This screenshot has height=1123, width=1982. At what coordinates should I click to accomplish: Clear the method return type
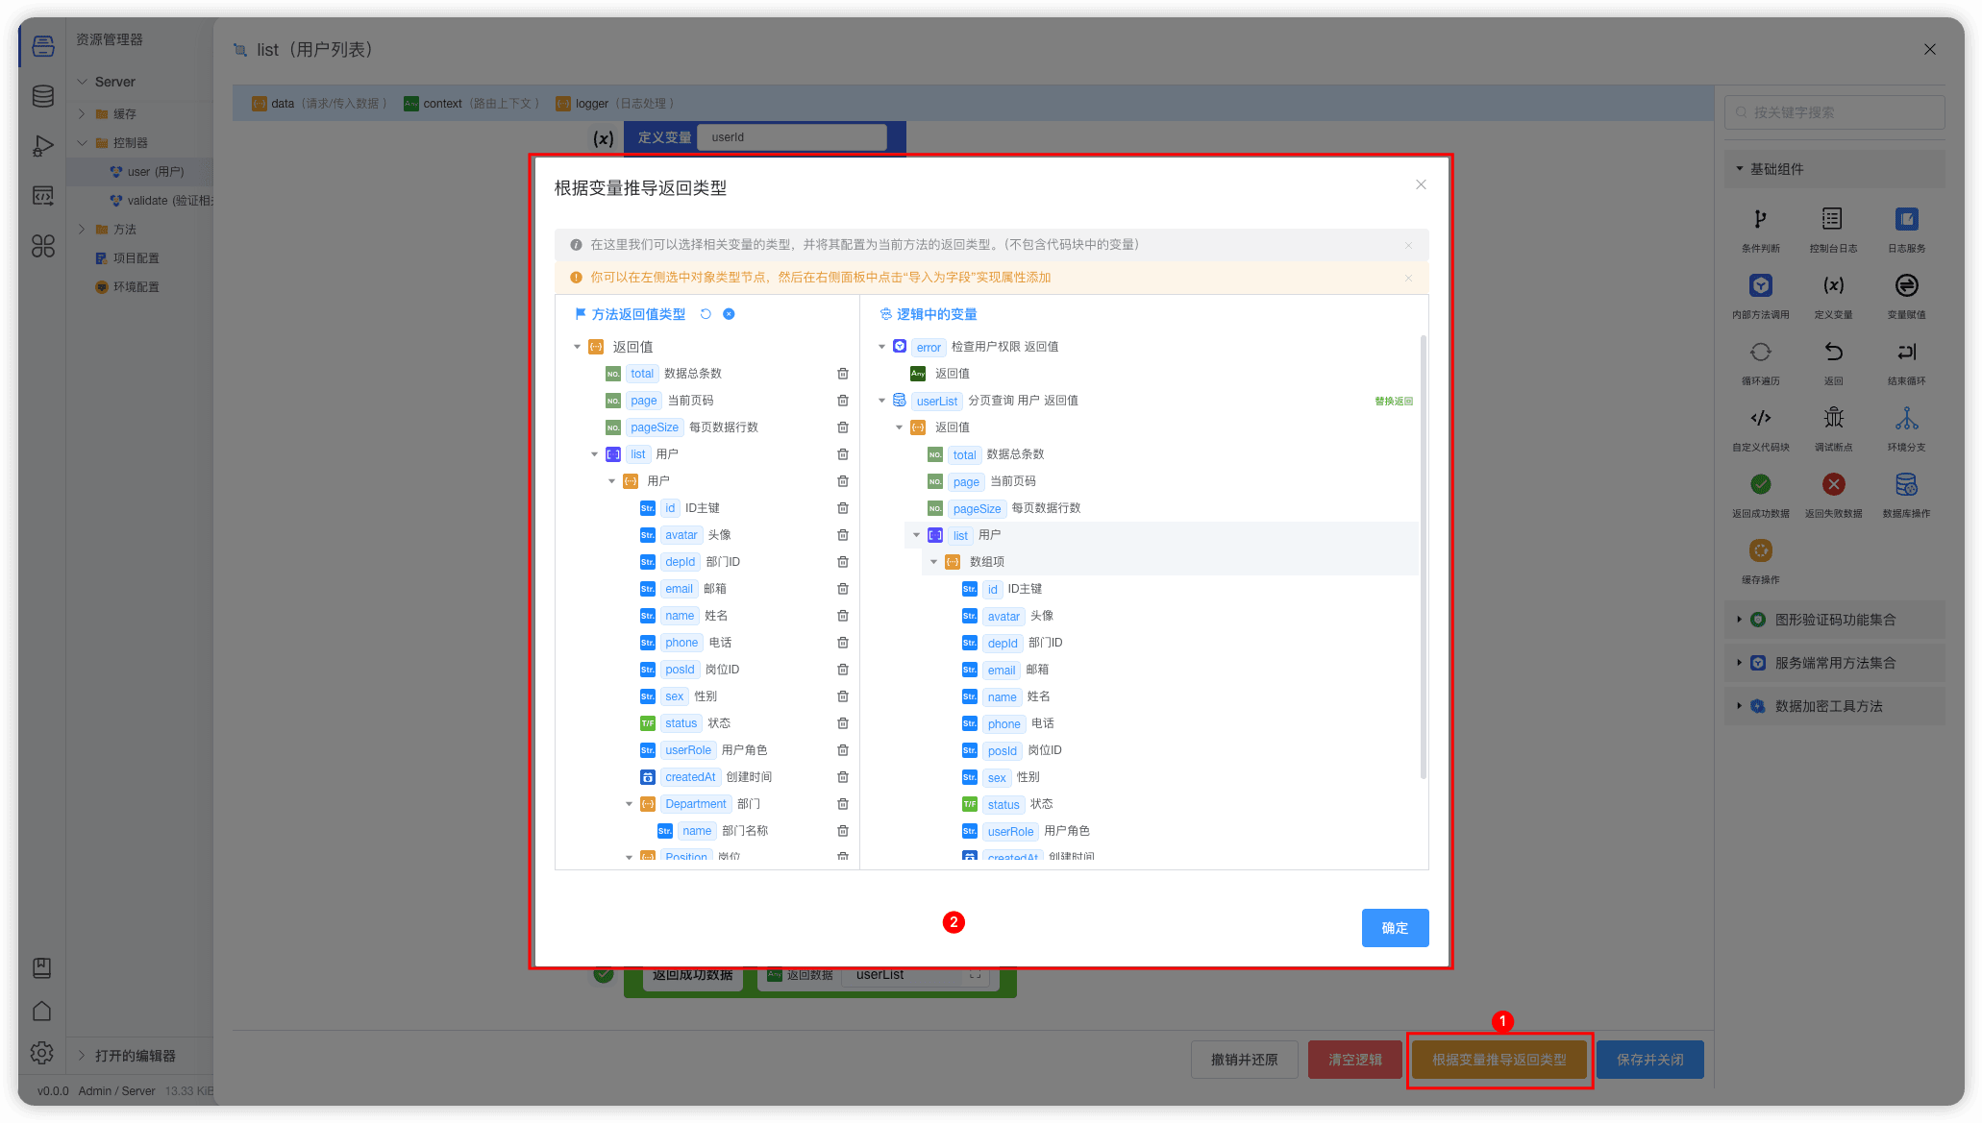pos(729,314)
